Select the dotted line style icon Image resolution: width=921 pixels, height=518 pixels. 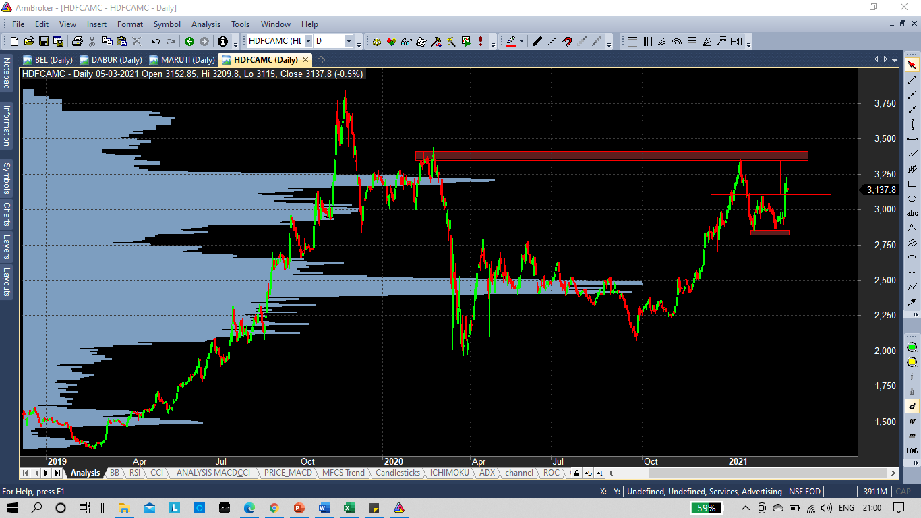click(x=552, y=41)
